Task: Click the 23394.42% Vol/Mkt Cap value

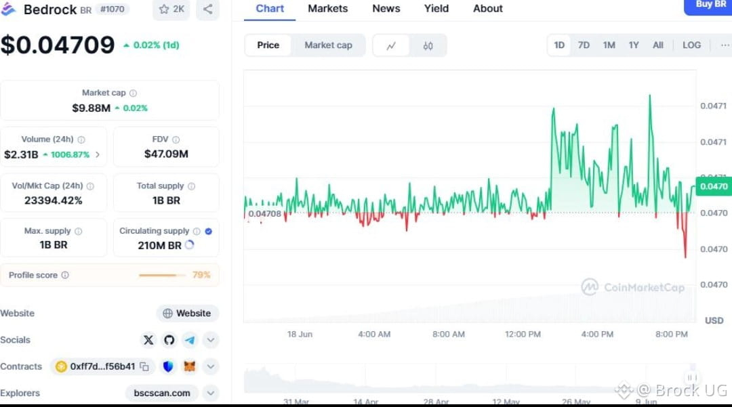Action: (x=54, y=200)
